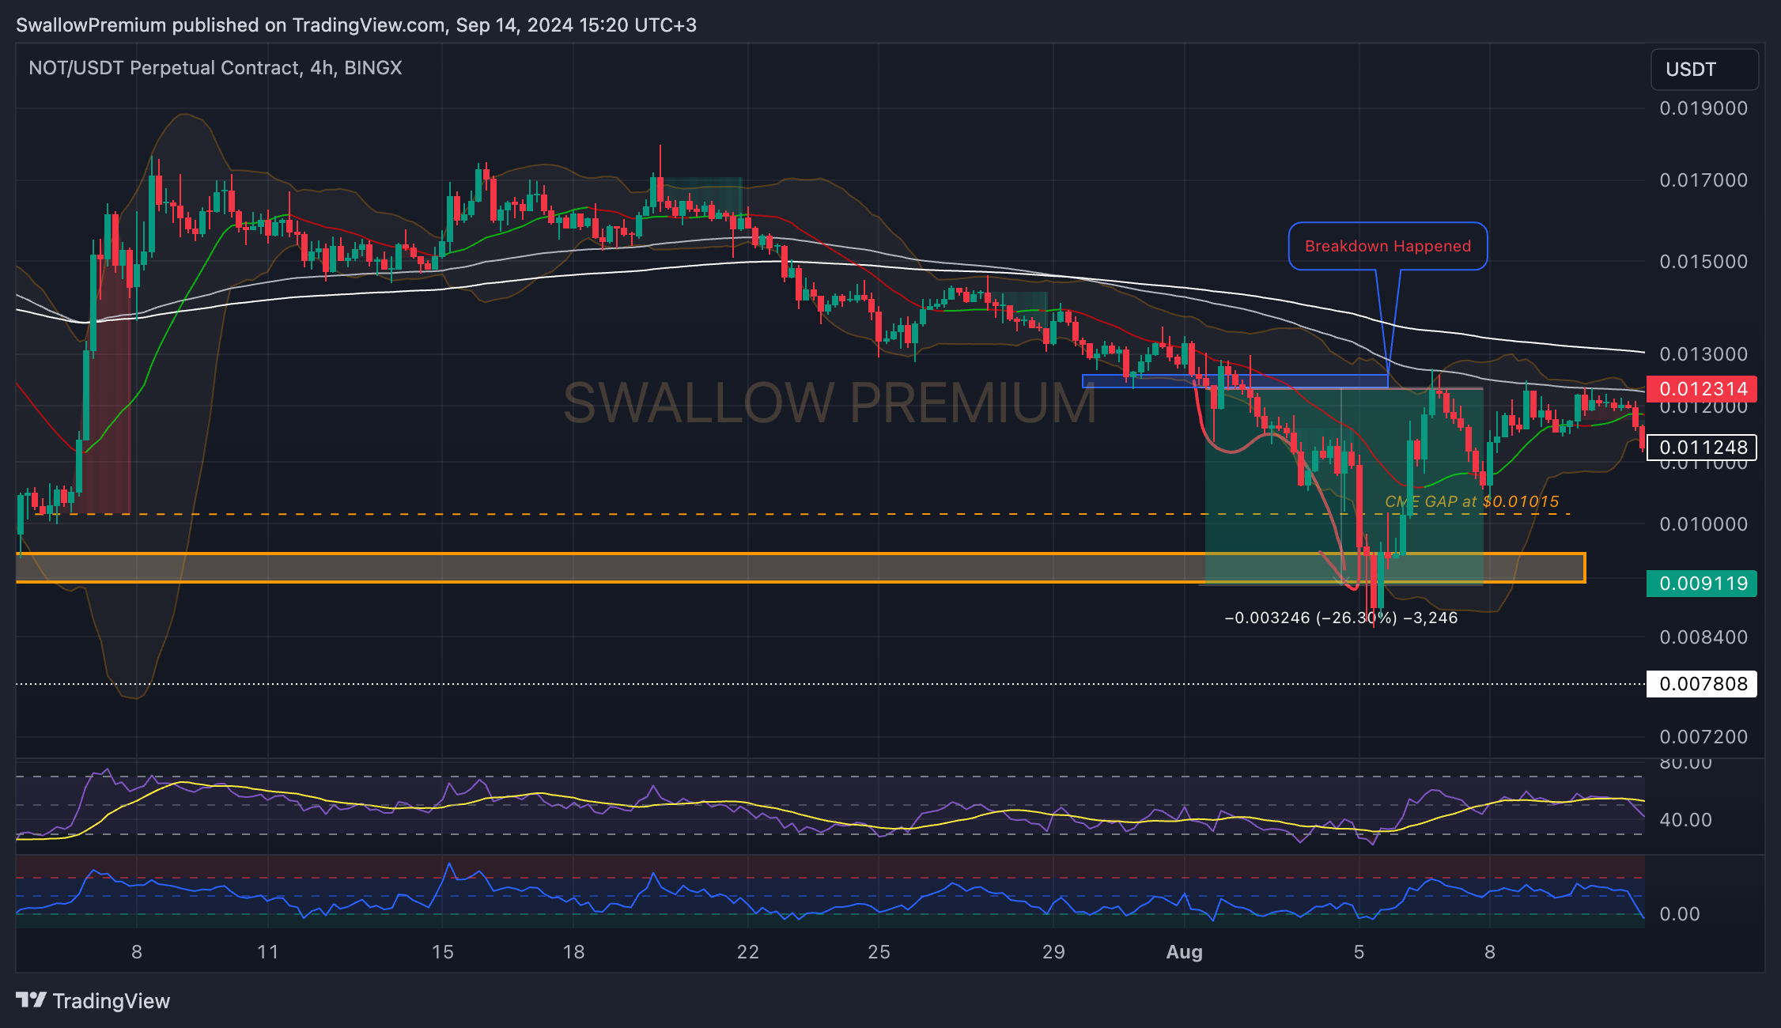Click the 25 date label on time axis

tap(879, 952)
